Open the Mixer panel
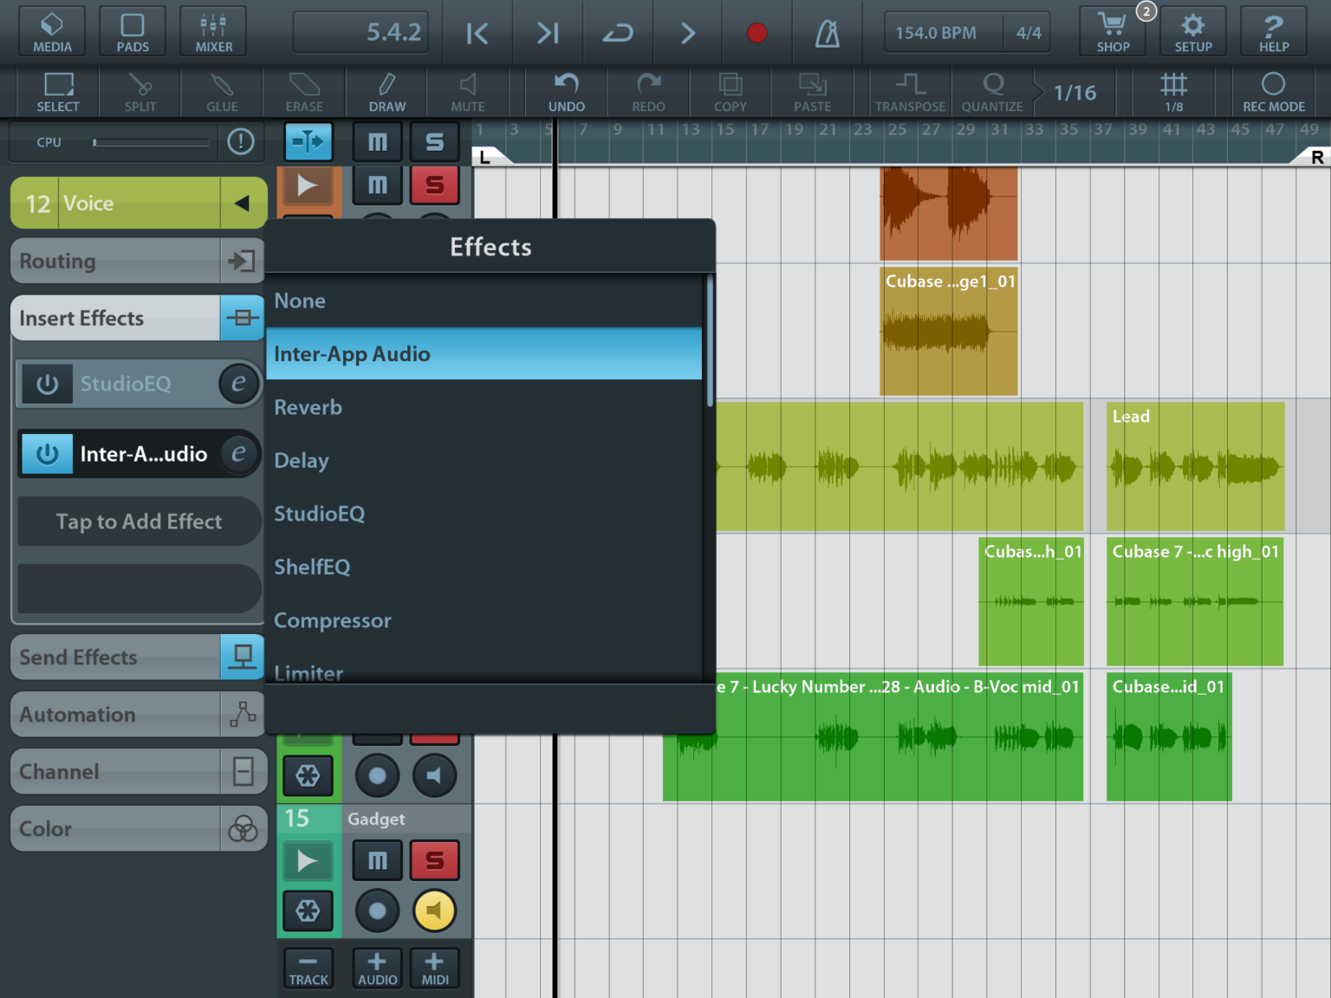The width and height of the screenshot is (1331, 998). 213,32
